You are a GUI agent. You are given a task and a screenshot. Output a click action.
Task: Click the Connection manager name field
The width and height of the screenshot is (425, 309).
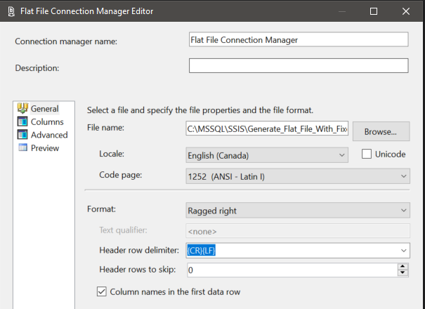pos(298,40)
